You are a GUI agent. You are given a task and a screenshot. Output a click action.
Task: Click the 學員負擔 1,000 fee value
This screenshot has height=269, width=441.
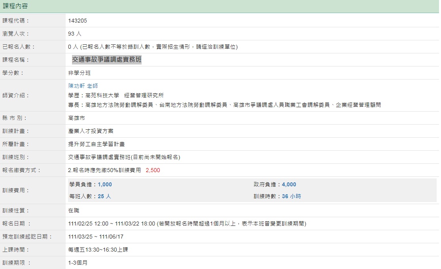(x=105, y=184)
